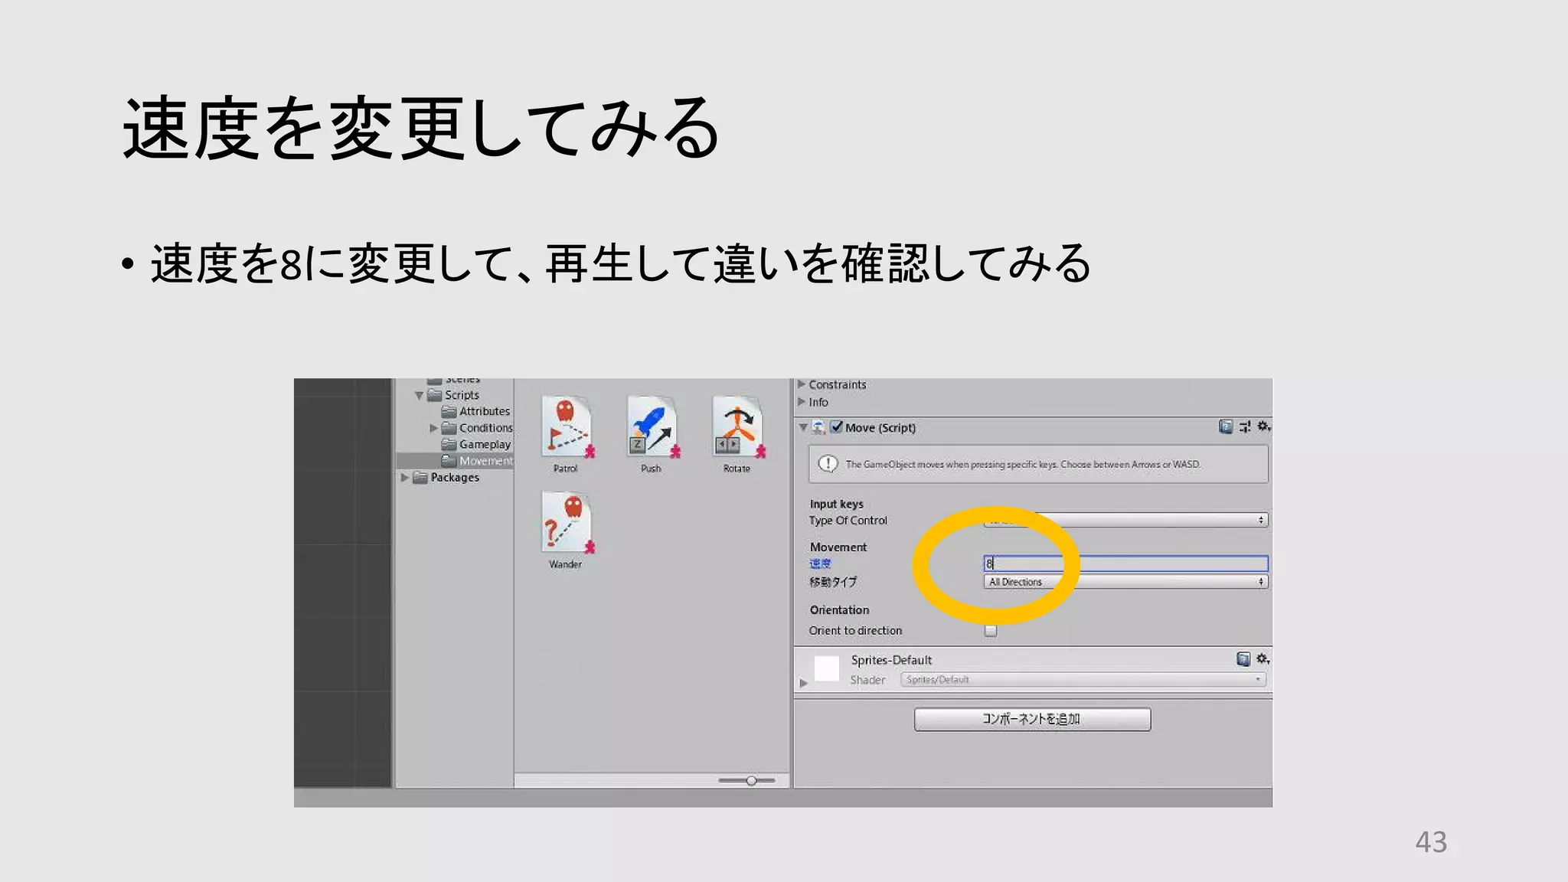Image resolution: width=1568 pixels, height=882 pixels.
Task: Open Sprites-Default material gear menu
Action: [1263, 659]
